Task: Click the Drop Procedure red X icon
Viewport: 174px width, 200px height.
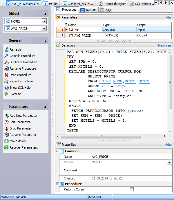Action: pyautogui.click(x=7, y=75)
